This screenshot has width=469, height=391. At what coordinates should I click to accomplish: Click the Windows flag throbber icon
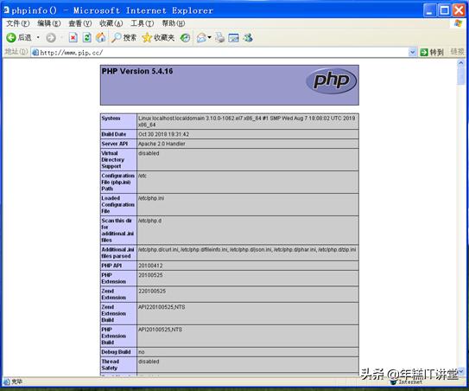coord(458,23)
